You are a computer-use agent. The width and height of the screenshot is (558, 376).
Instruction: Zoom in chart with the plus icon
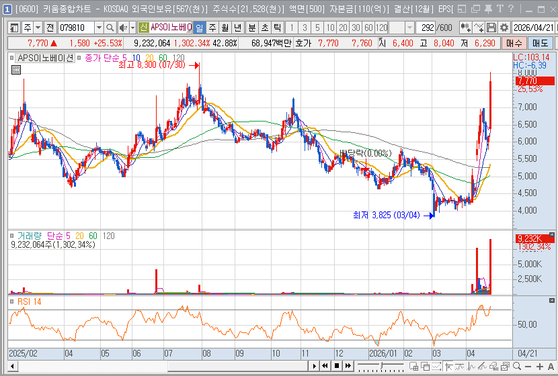(540, 366)
